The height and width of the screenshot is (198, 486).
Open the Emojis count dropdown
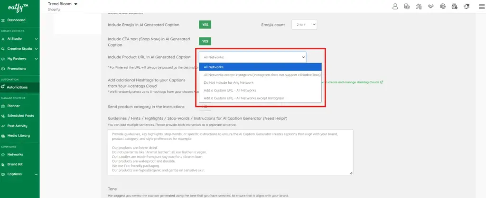(x=304, y=25)
